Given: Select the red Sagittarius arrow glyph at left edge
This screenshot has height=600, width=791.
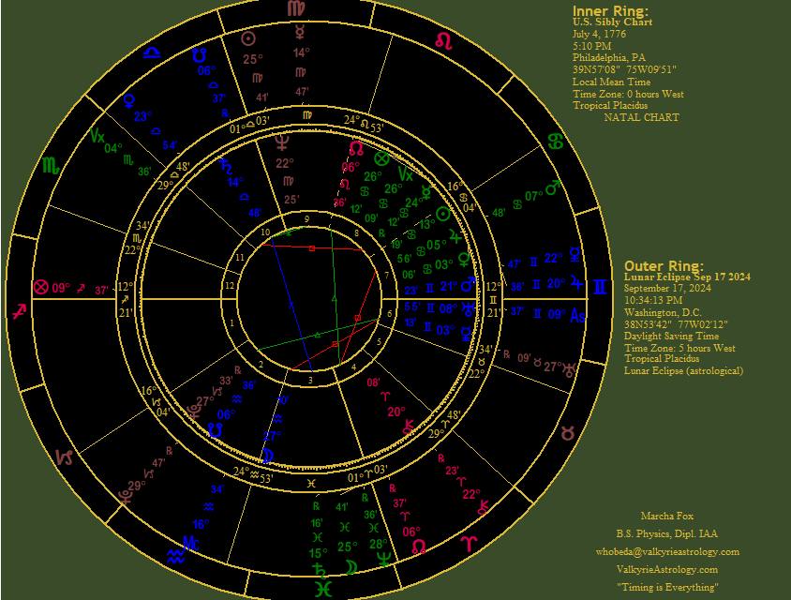Looking at the screenshot, I should (18, 311).
